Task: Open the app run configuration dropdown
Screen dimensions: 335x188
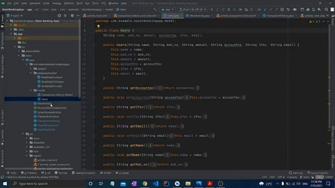Action: coord(167,9)
